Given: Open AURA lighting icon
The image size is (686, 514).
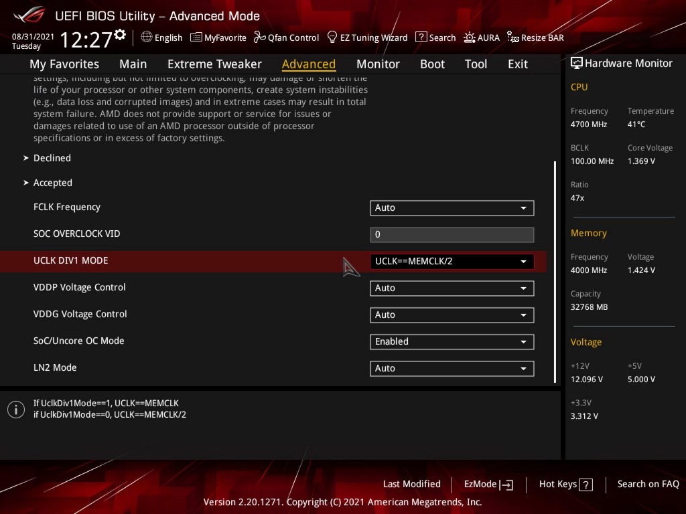Looking at the screenshot, I should click(x=470, y=37).
